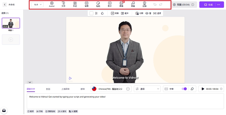Screen dimensions: 226x115
Task: Switch to the 語音文字 tab
Action: coord(31,89)
